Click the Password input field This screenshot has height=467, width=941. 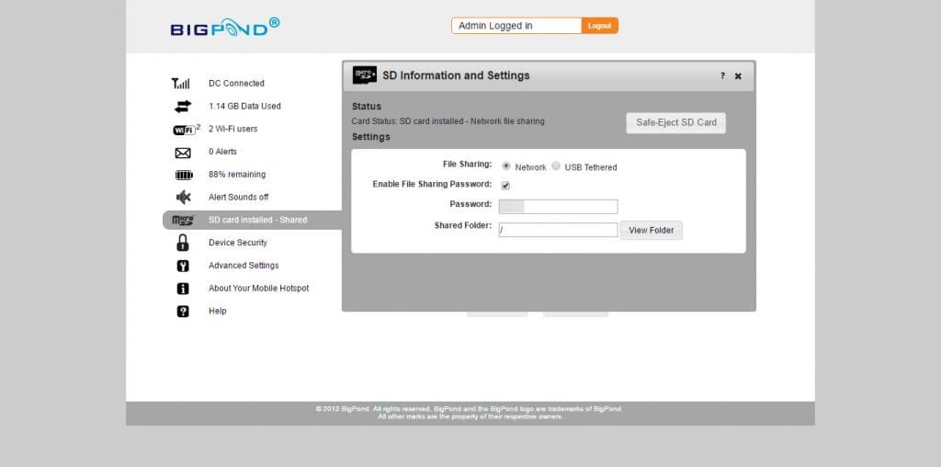click(x=558, y=206)
